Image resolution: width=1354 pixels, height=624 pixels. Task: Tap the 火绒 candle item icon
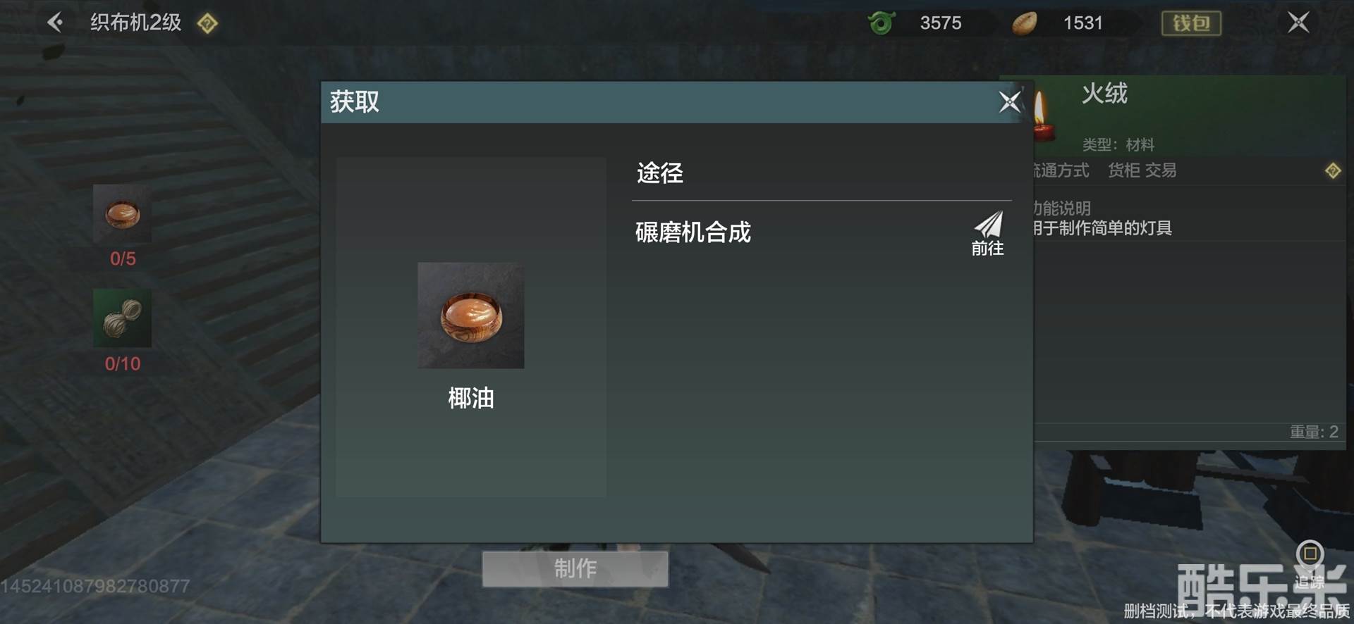(x=1042, y=116)
